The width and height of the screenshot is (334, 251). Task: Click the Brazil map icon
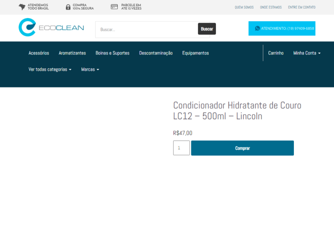pyautogui.click(x=22, y=7)
